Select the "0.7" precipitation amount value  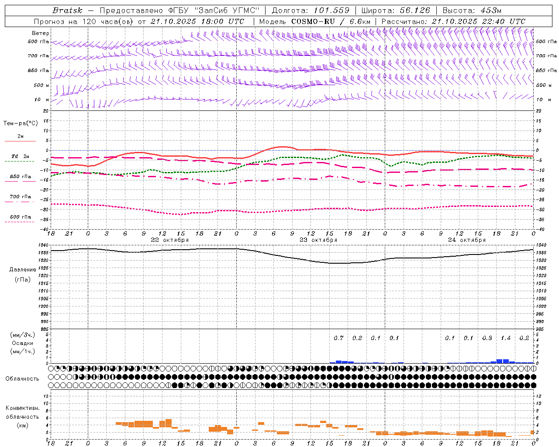pos(338,338)
